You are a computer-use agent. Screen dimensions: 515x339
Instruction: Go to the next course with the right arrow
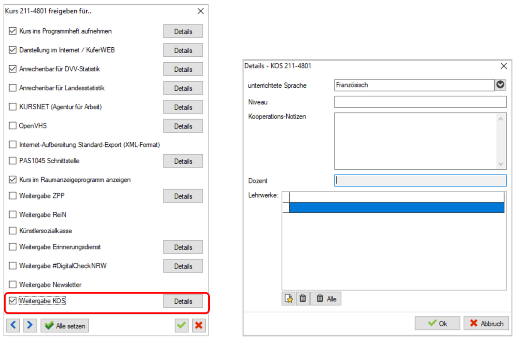coord(30,326)
